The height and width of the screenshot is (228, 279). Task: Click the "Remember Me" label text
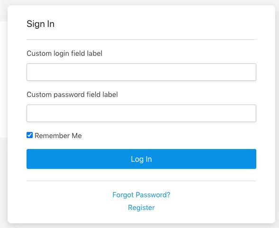[58, 136]
